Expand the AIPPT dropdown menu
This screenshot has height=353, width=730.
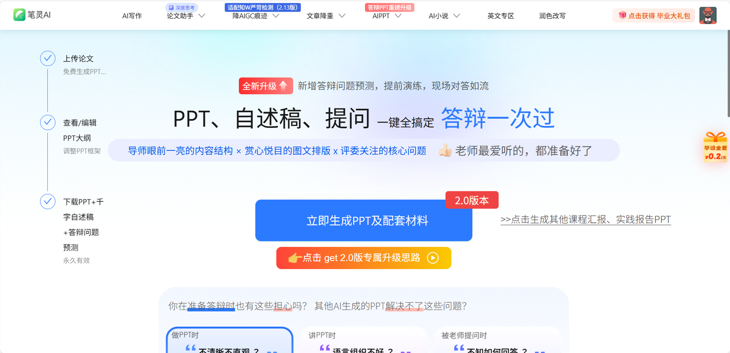click(398, 16)
